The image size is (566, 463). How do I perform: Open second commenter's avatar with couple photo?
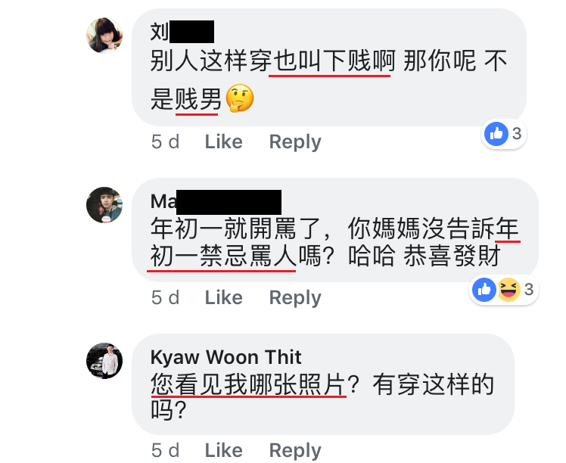(104, 205)
